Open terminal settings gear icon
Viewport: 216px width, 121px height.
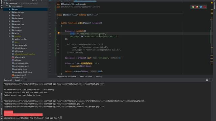[x=207, y=80]
